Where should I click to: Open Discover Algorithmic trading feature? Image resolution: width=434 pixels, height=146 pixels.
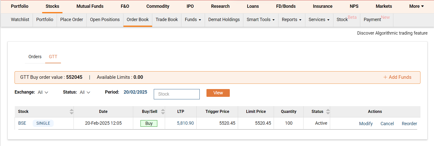[x=392, y=33]
